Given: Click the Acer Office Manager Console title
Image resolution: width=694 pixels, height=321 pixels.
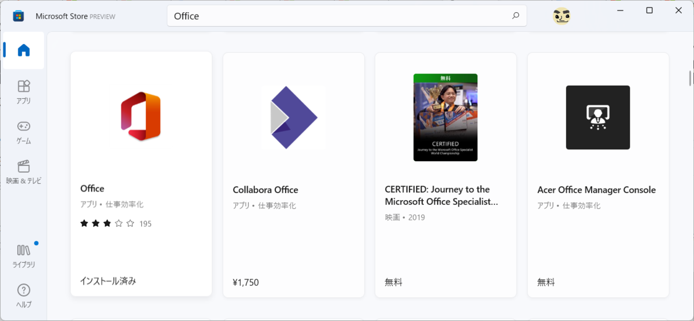Looking at the screenshot, I should coord(596,190).
